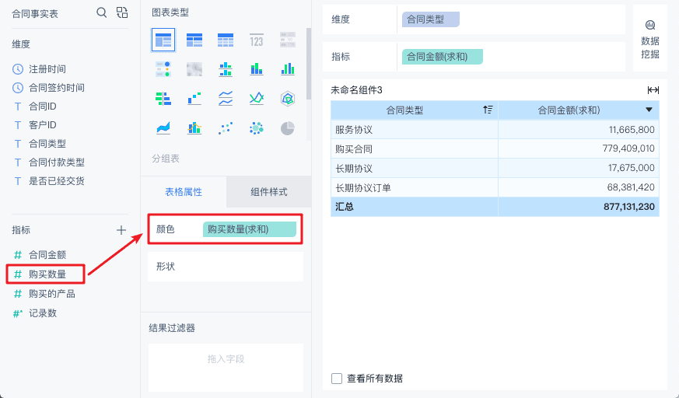Select the multi-series line chart type
679x398 pixels.
pos(257,99)
